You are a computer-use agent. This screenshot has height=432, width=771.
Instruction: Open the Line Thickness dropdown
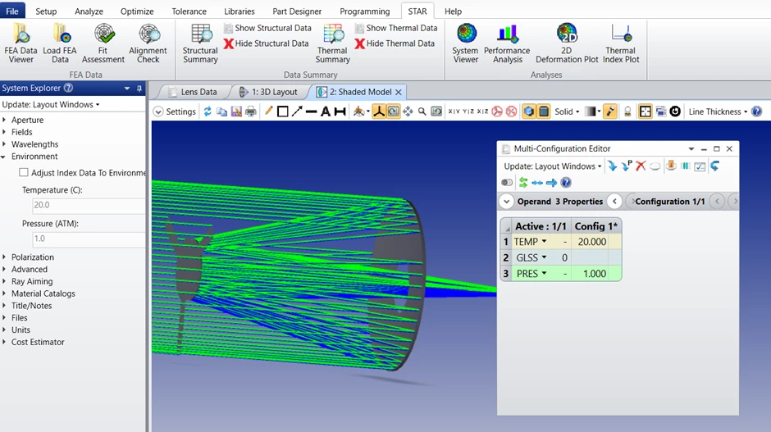[718, 111]
